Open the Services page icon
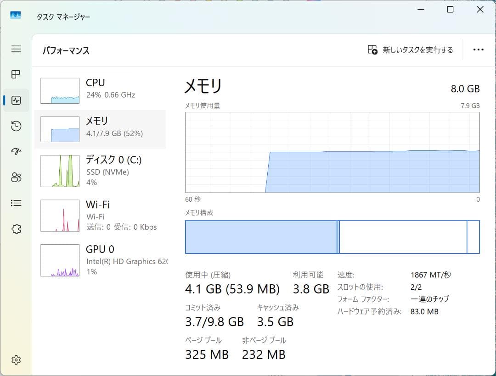 [x=16, y=228]
